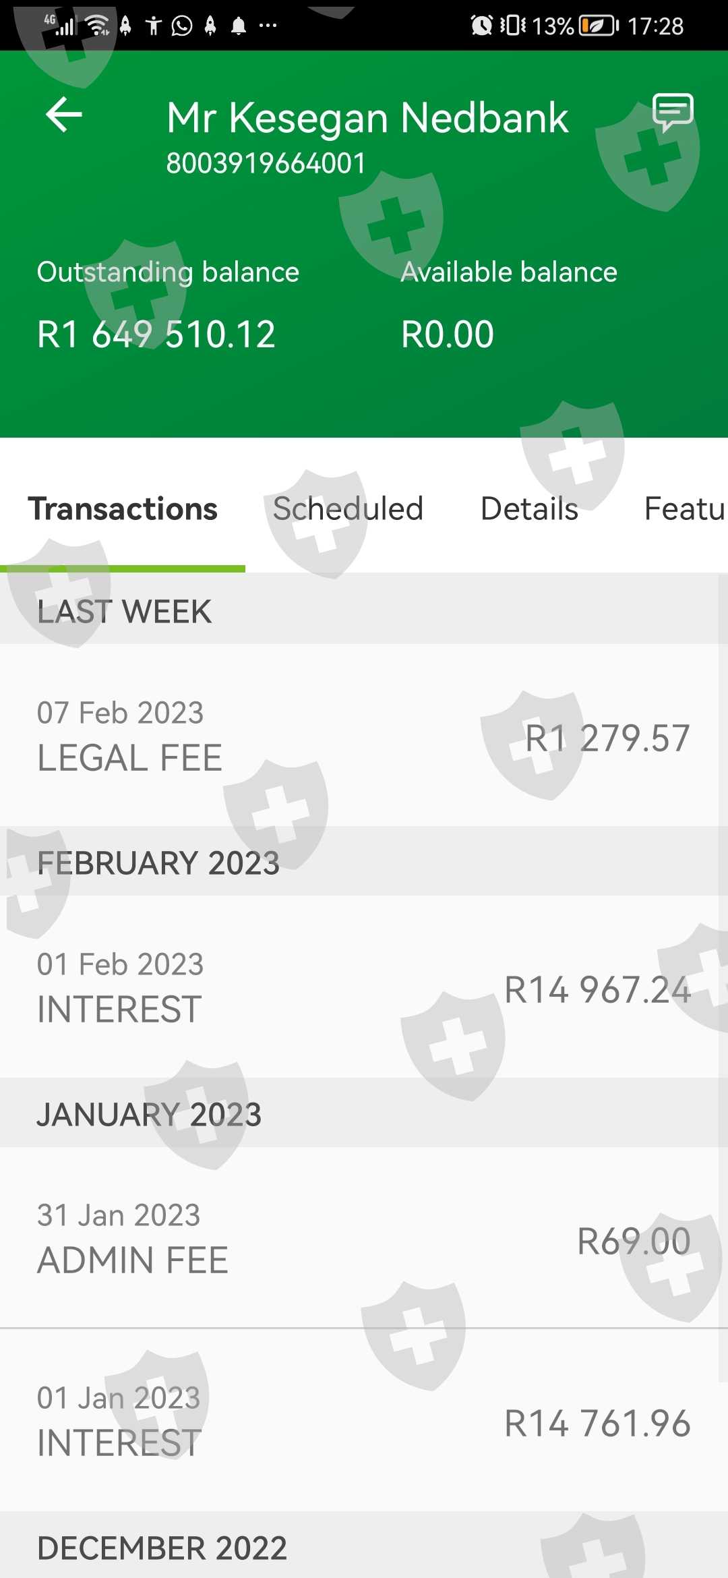The width and height of the screenshot is (728, 1578).
Task: Open the 31 Jan 2023 Admin Fee transaction
Action: pos(364,1238)
